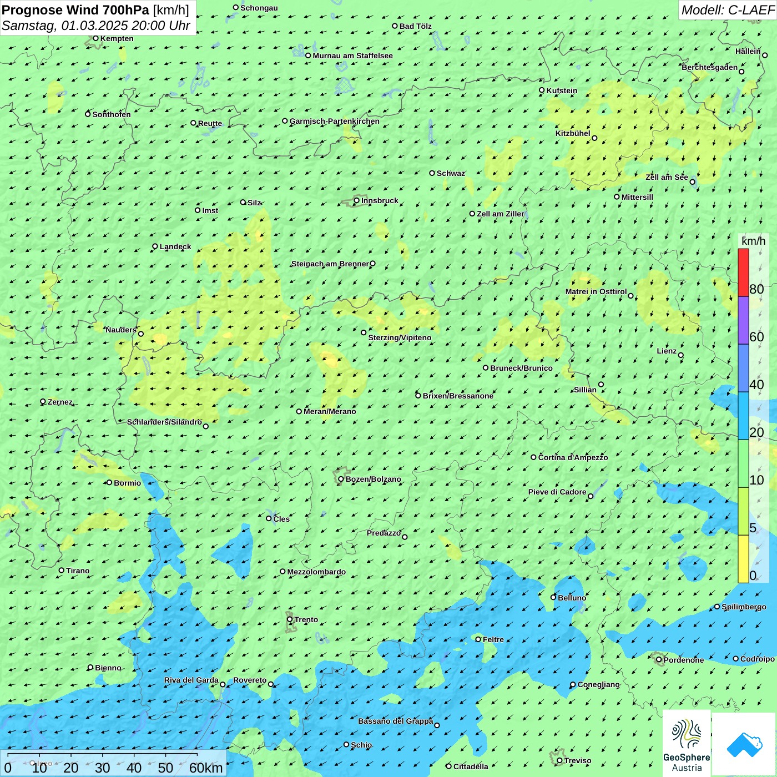Viewport: 777px width, 777px height.
Task: Click the Matrei in Osttirol label
Action: (596, 291)
